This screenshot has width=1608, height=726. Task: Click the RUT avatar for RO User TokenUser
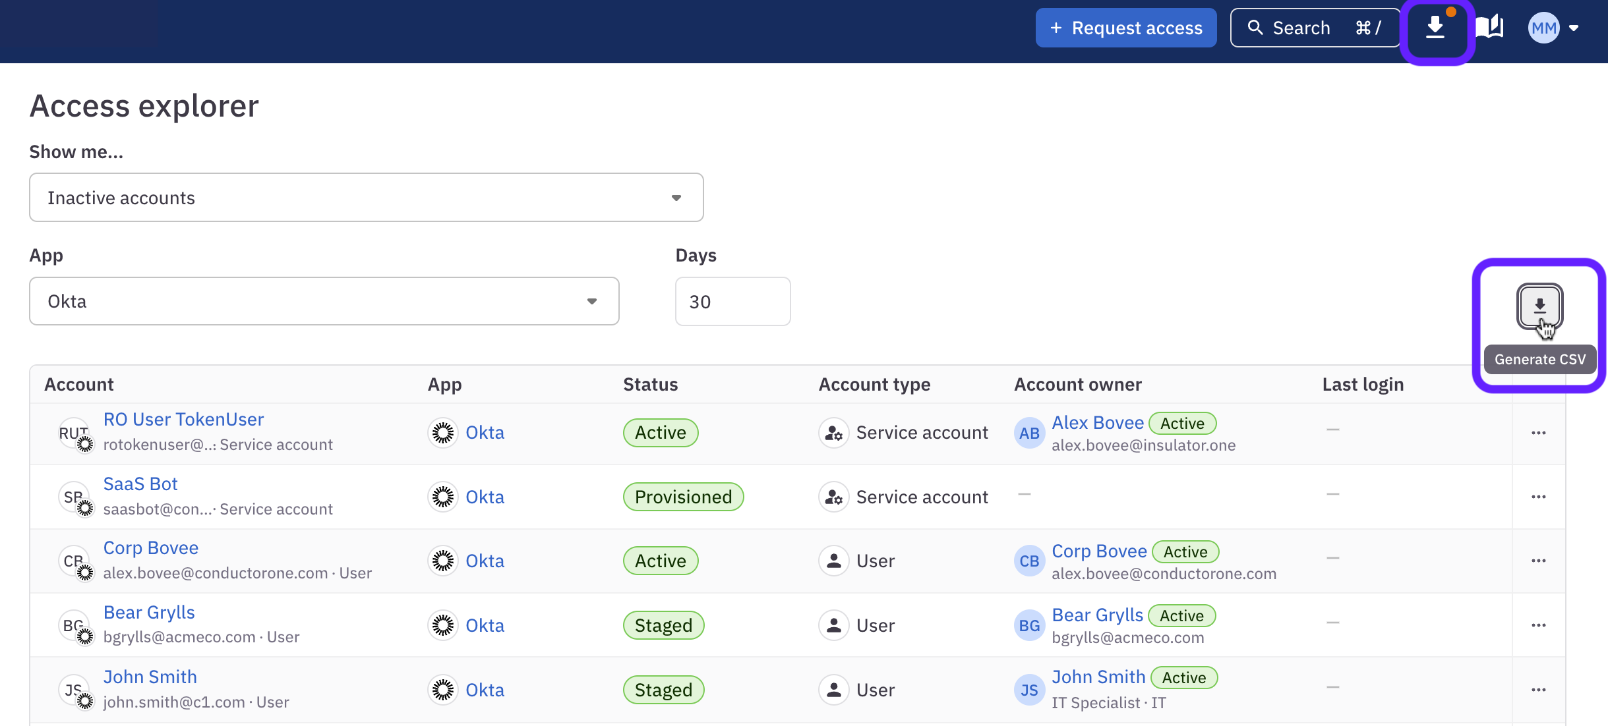click(x=74, y=433)
